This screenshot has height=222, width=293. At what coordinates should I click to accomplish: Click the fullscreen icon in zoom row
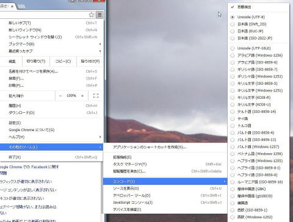tap(96, 96)
